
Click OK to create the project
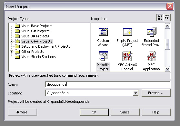[x=94, y=112]
